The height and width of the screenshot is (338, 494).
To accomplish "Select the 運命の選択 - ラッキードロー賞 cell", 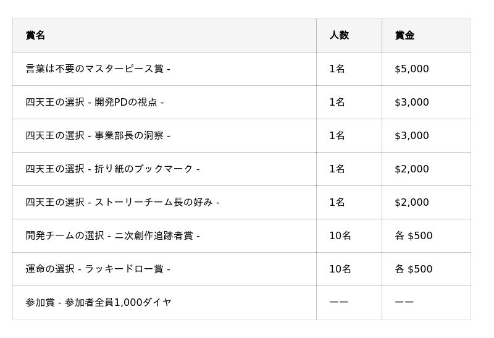I will pyautogui.click(x=98, y=269).
